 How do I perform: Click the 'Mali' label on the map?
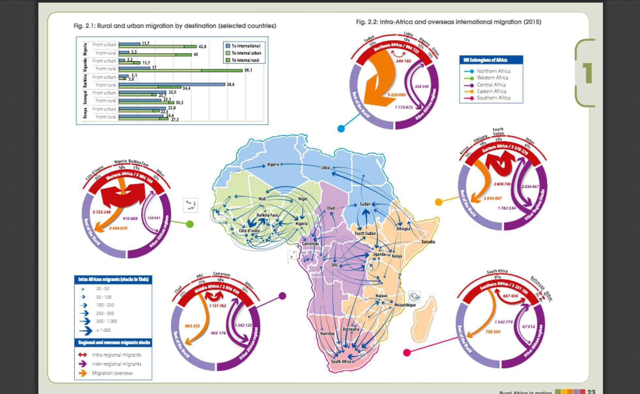(262, 199)
